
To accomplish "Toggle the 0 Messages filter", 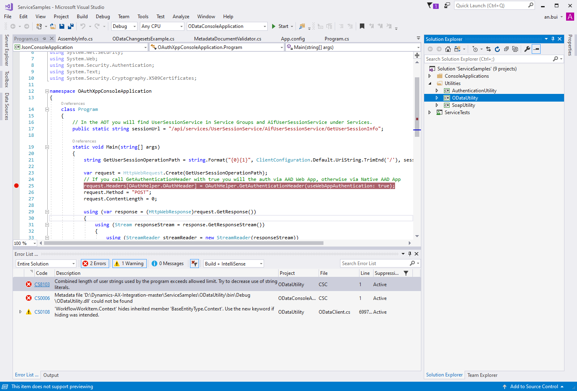I will point(167,263).
